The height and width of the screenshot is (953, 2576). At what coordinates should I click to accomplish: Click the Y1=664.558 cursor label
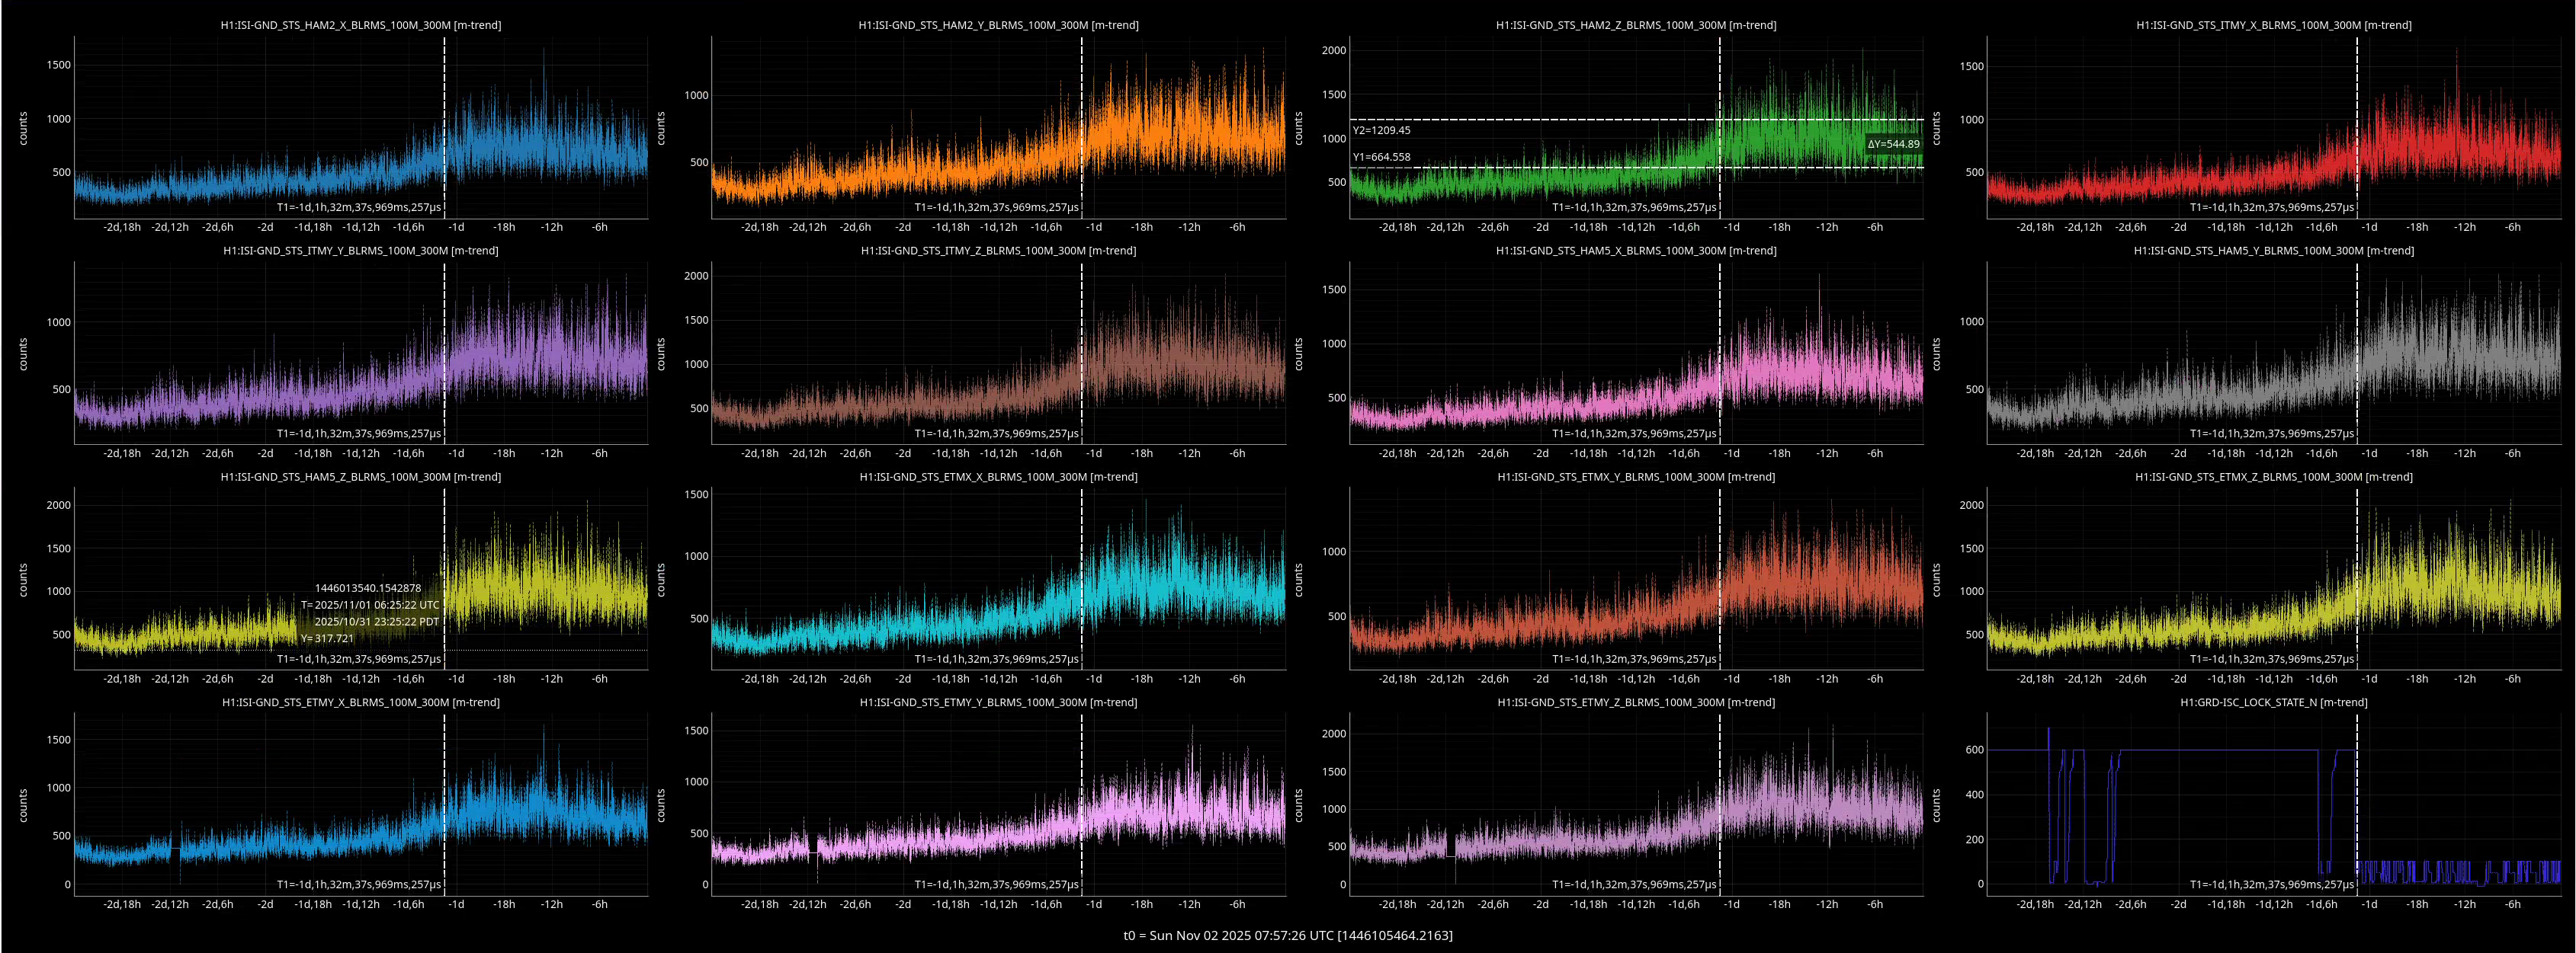(1381, 157)
